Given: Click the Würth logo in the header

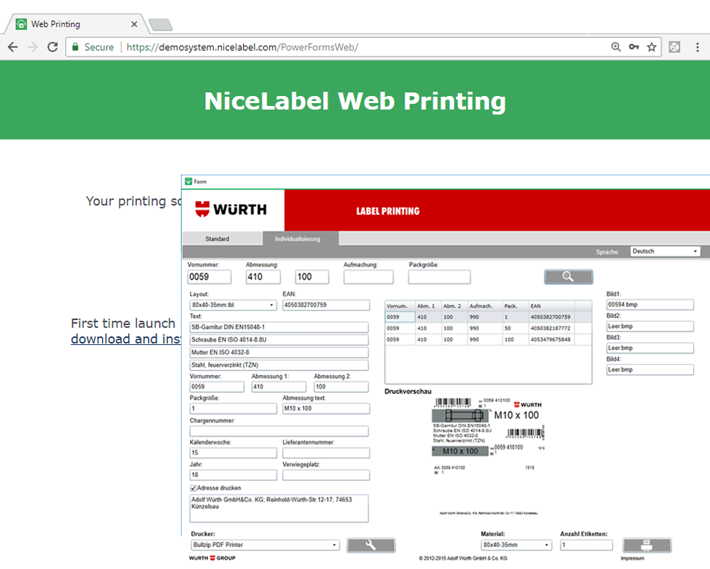Looking at the screenshot, I should [231, 210].
